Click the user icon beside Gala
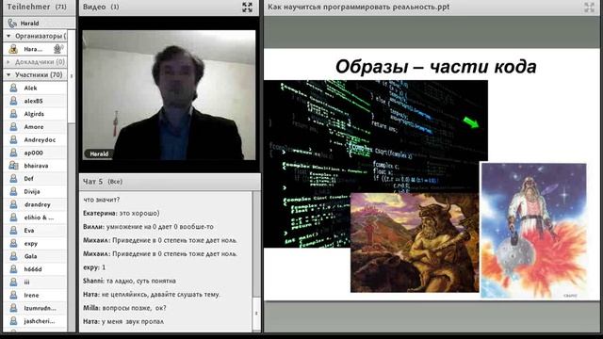The width and height of the screenshot is (603, 339). pos(13,256)
